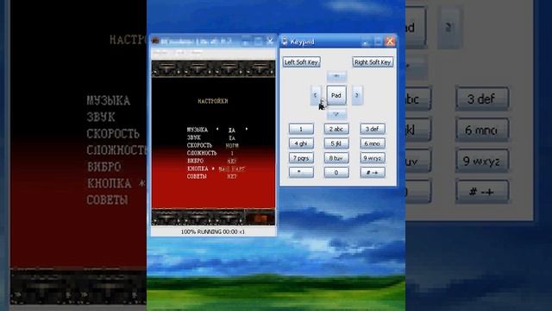552x311 pixels.
Task: Close the emulator window
Action: 270,41
